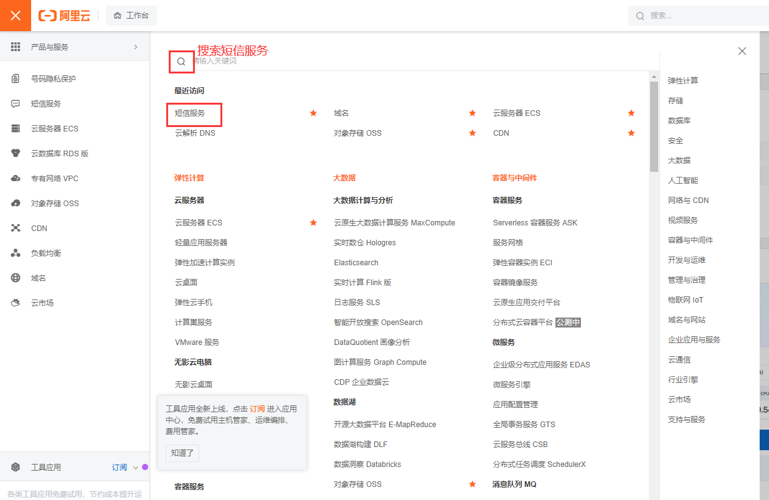The height and width of the screenshot is (500, 769).
Task: Open 弹性云手机 product link
Action: (194, 303)
